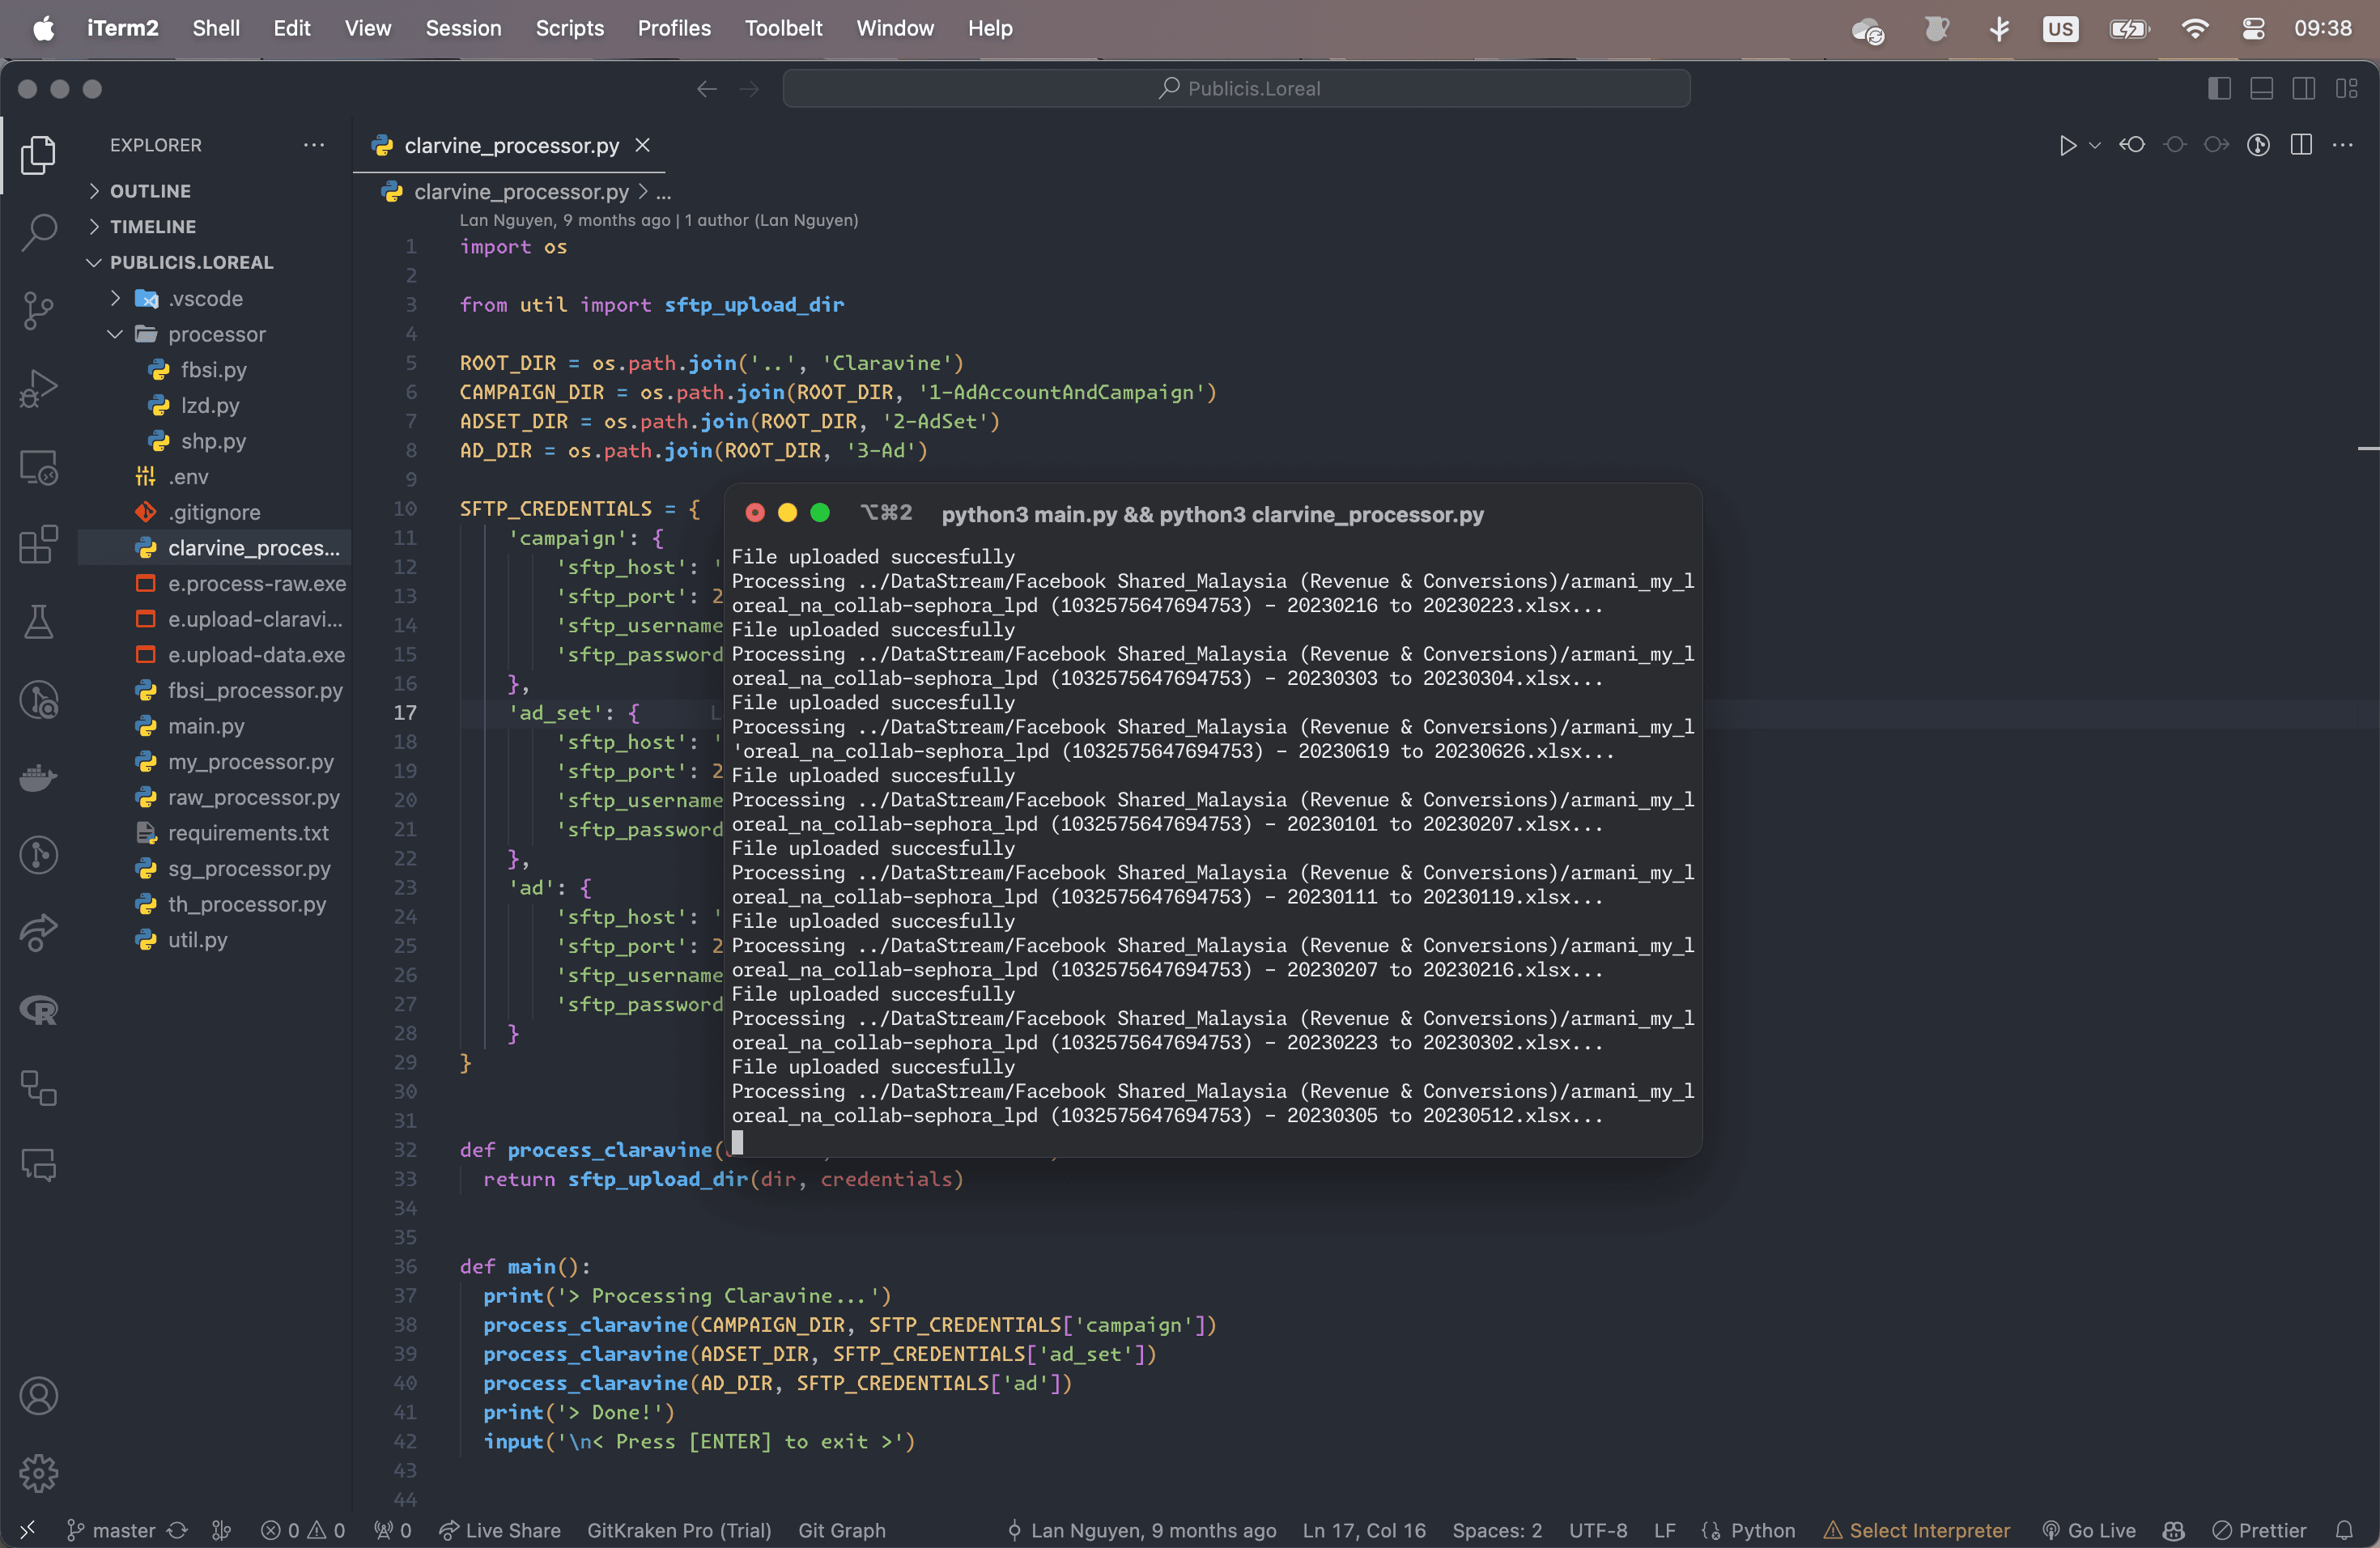Viewport: 2380px width, 1548px height.
Task: Open shp.py file
Action: (x=214, y=441)
